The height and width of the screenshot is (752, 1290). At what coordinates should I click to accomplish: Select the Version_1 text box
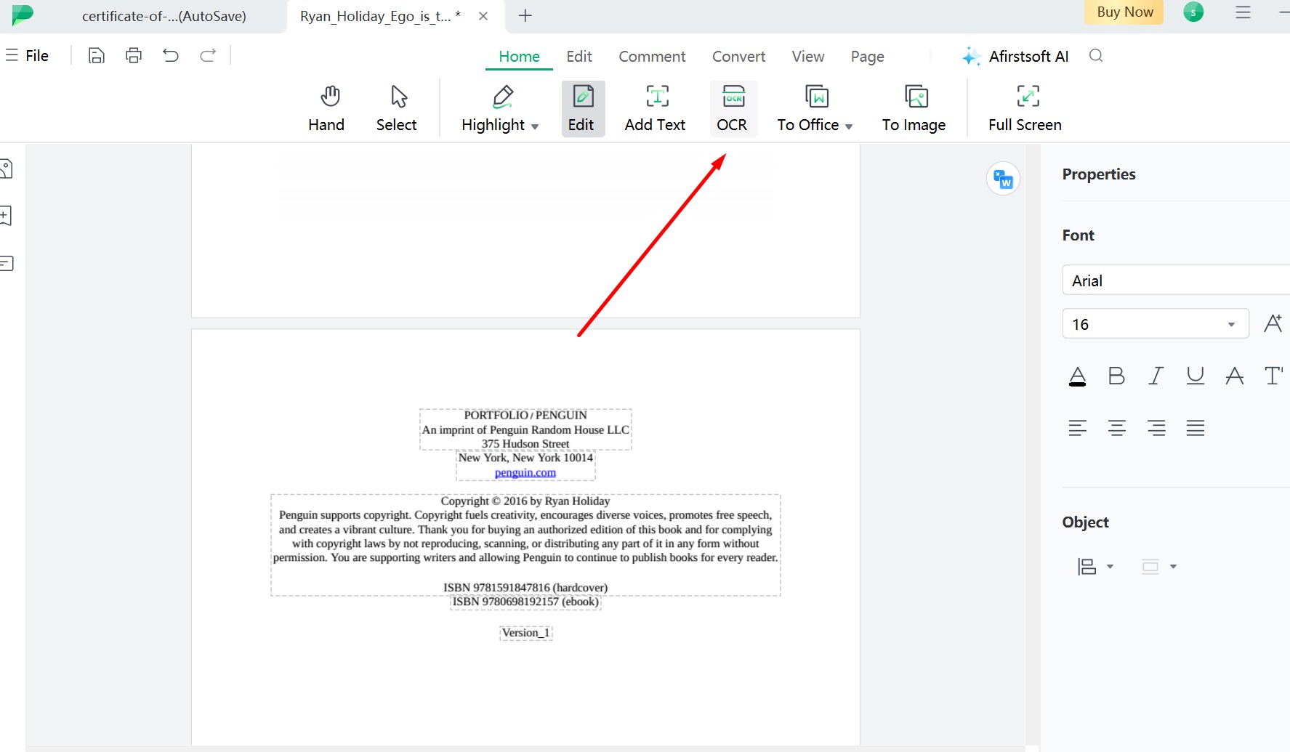tap(526, 633)
